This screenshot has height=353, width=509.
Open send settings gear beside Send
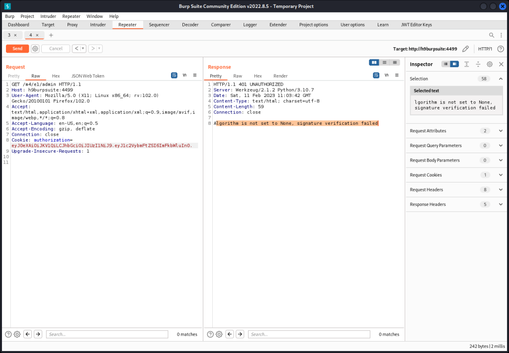pos(35,49)
